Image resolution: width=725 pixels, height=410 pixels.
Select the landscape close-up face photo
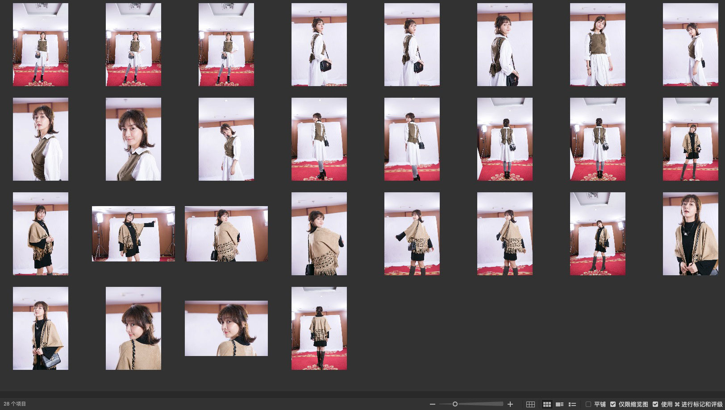(226, 328)
